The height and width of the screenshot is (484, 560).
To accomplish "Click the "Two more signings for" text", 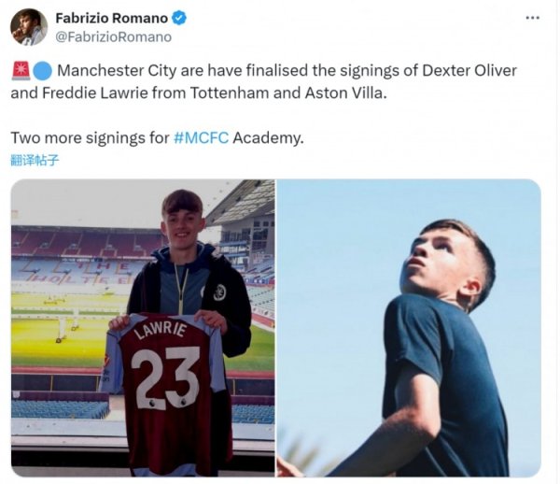I will click(x=90, y=138).
